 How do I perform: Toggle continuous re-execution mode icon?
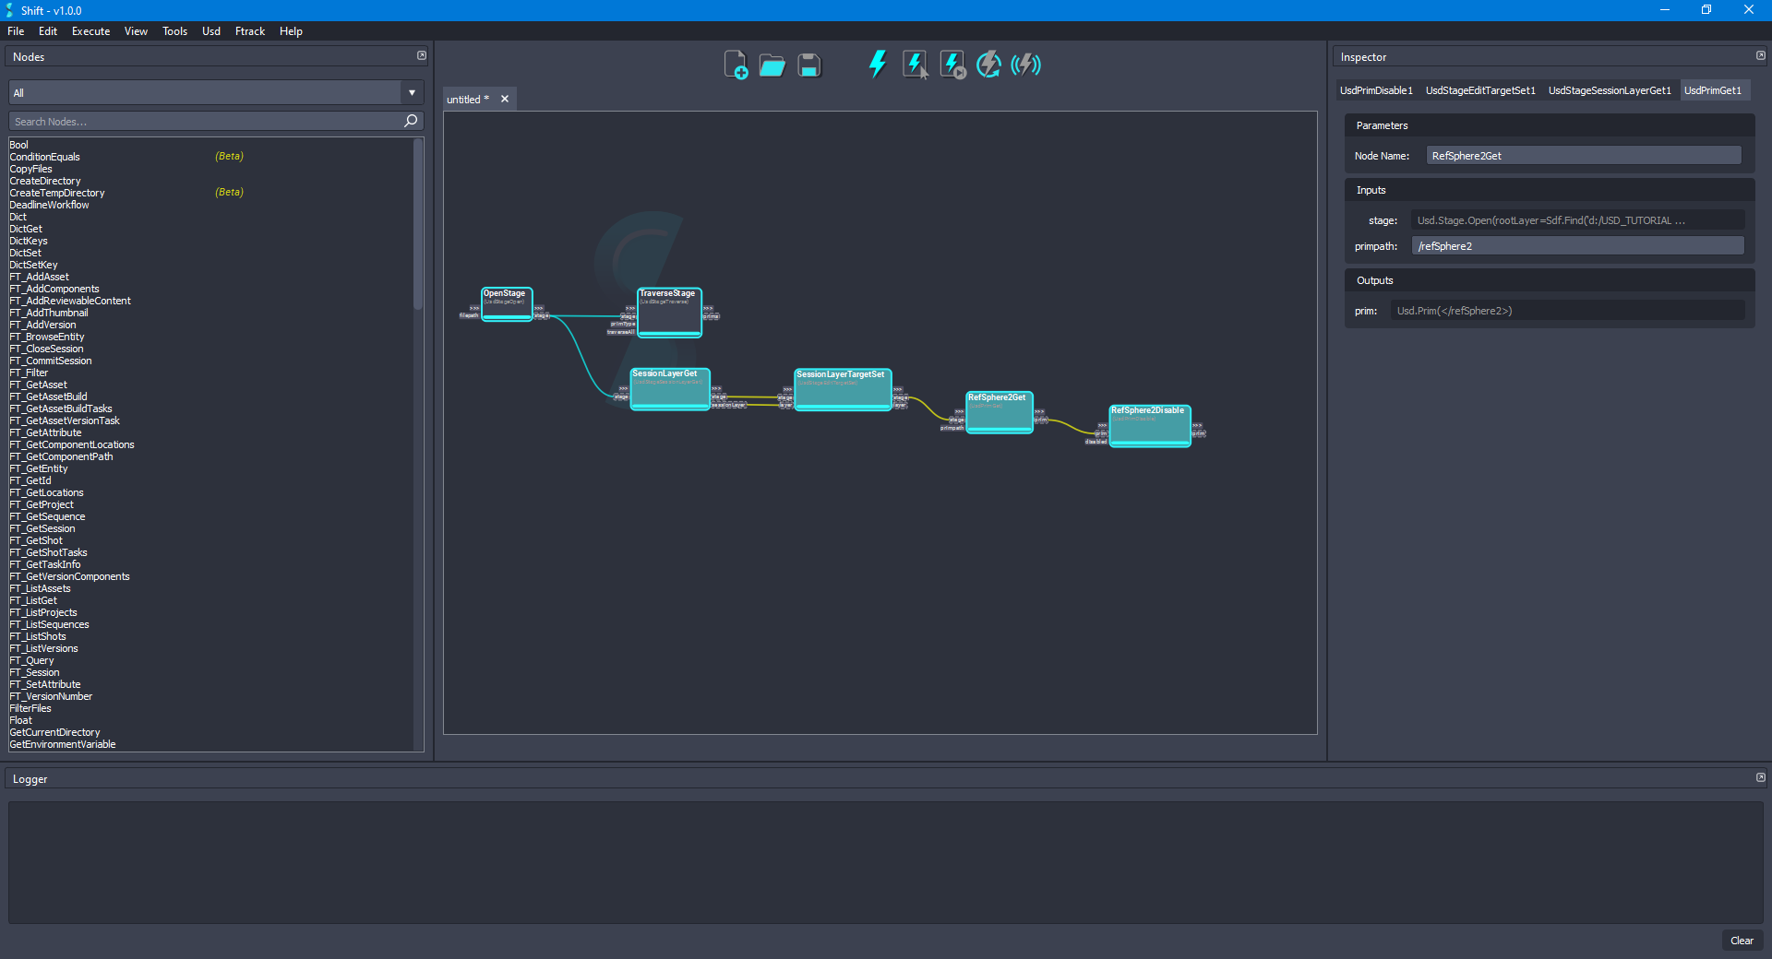pos(988,64)
